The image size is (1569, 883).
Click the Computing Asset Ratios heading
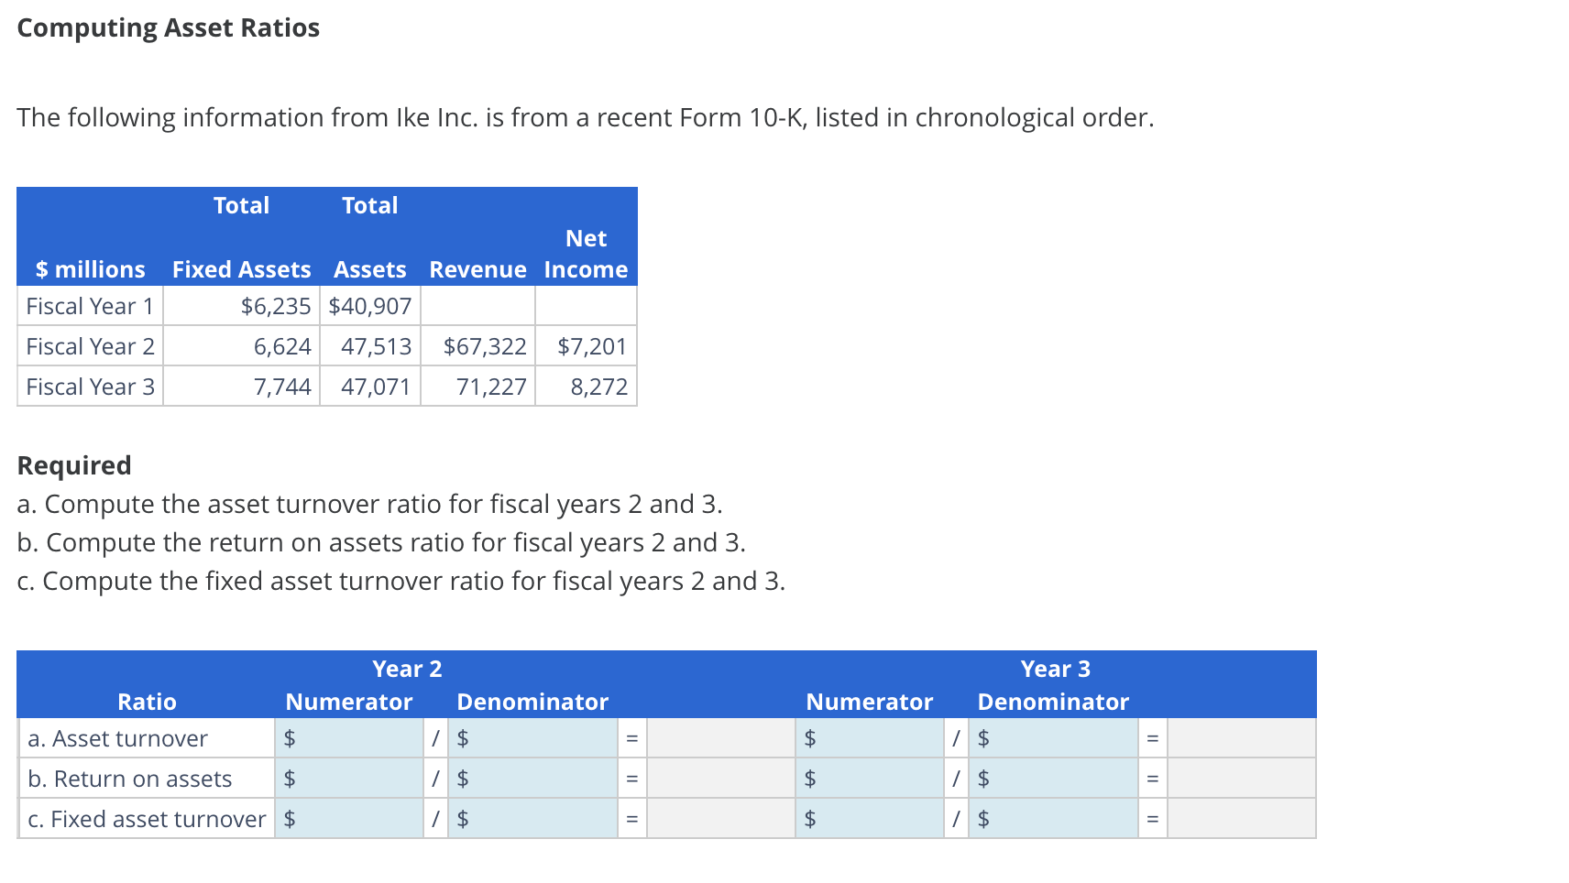[169, 27]
